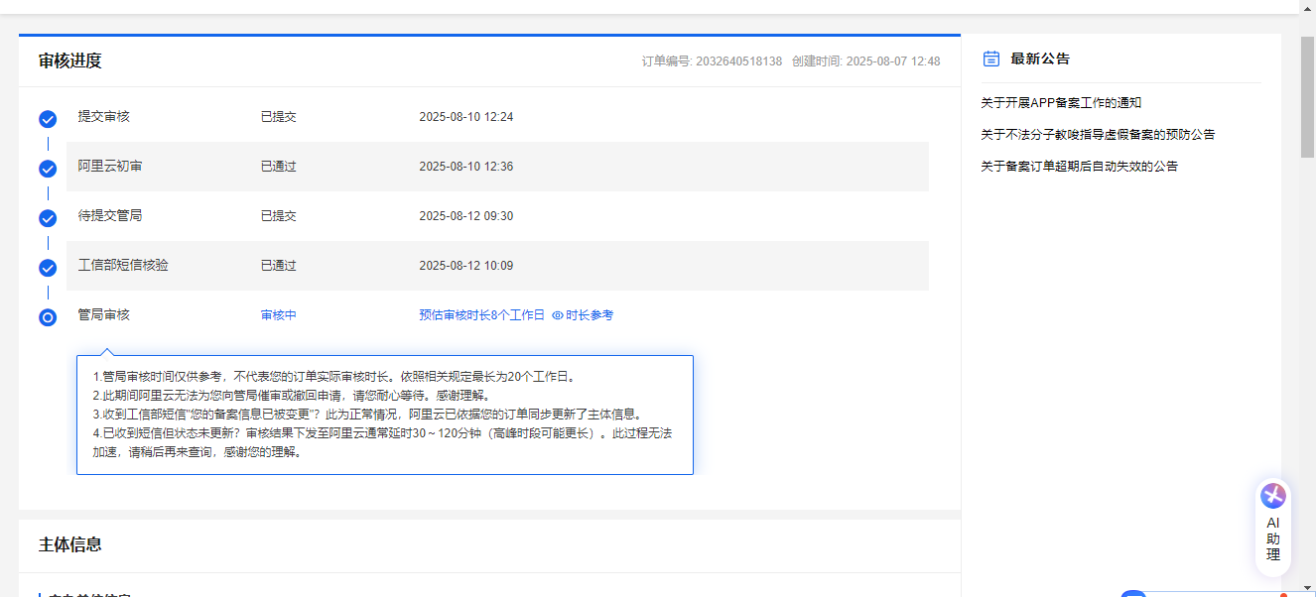Click the 主体信息 section heading
Viewport: 1316px width, 597px height.
tap(70, 544)
